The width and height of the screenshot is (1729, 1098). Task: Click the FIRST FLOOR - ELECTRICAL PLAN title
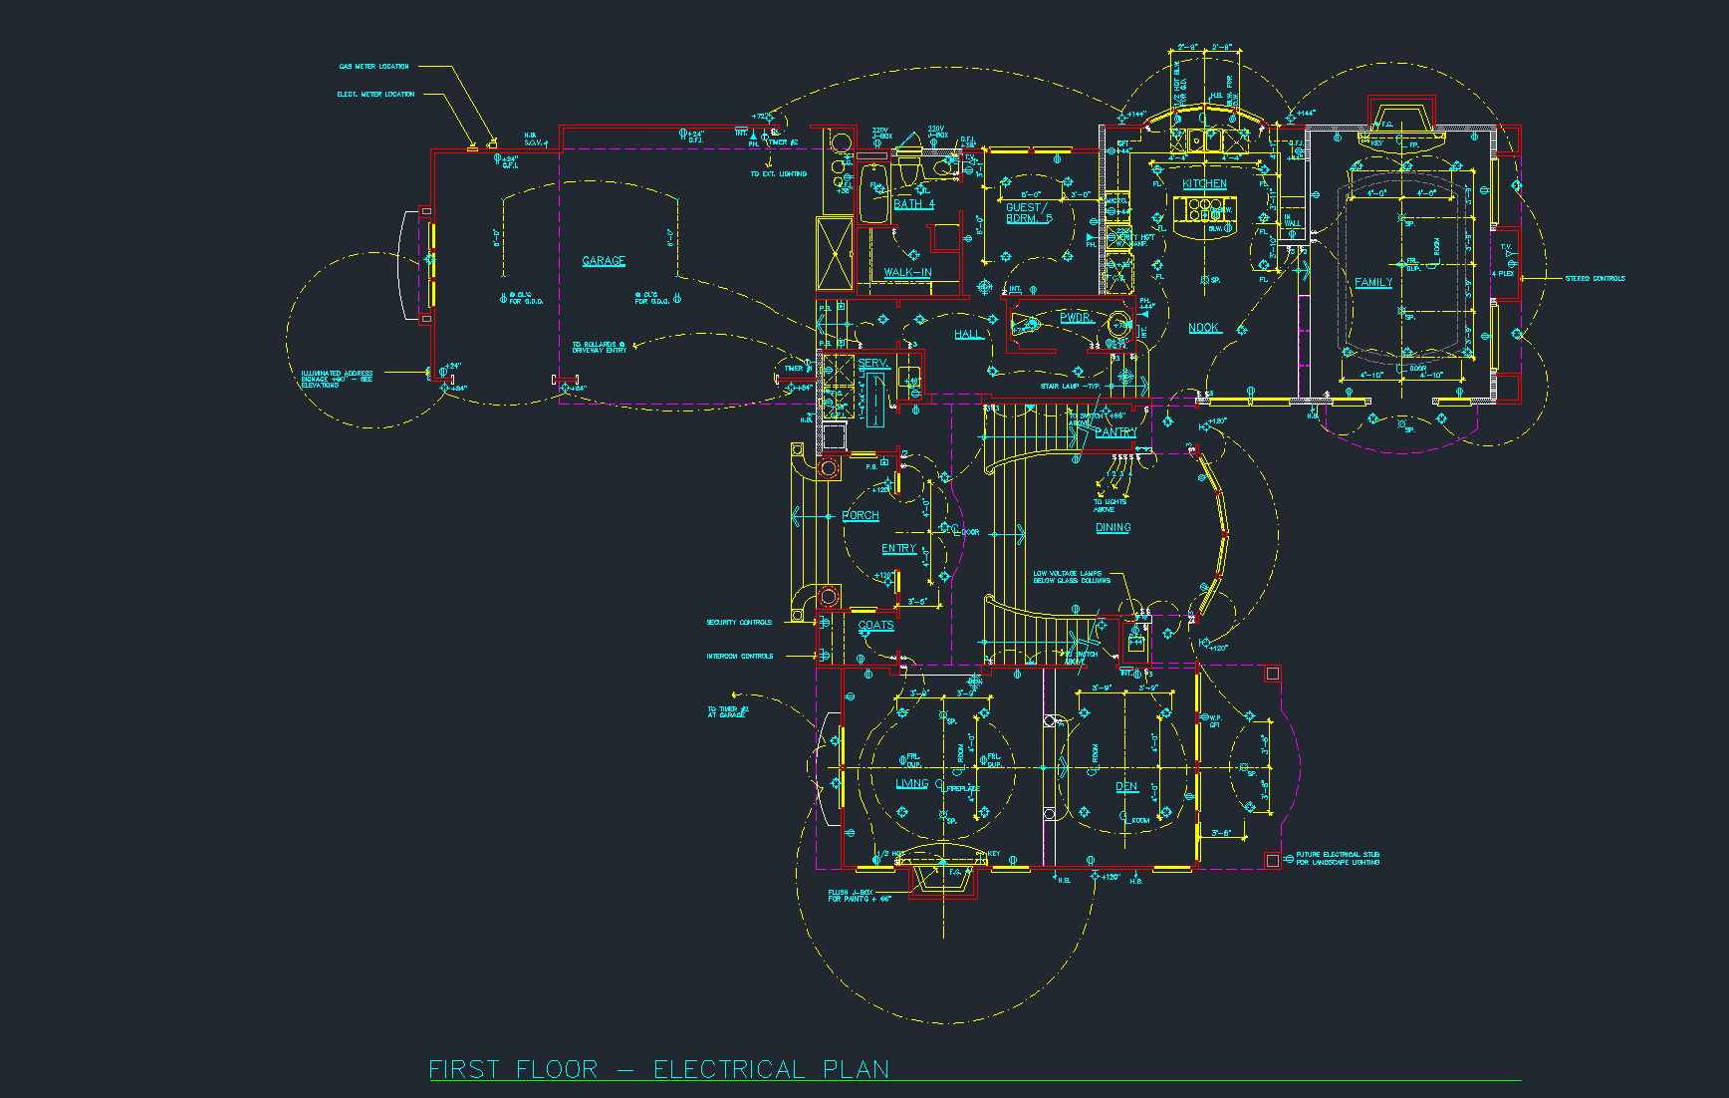tap(657, 1069)
